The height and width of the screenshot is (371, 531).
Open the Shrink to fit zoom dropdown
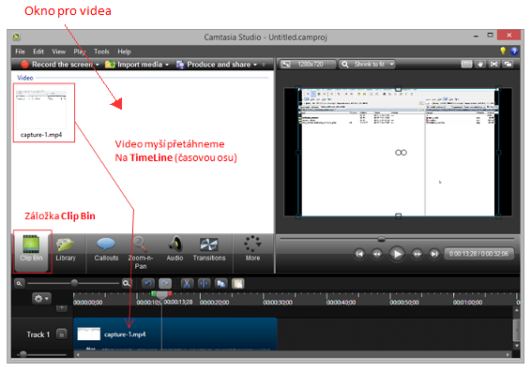367,65
